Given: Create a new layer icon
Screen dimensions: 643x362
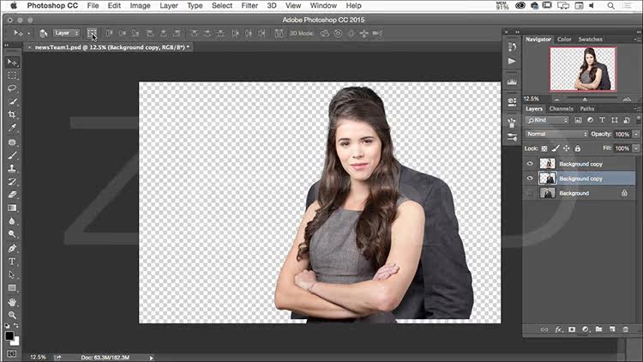Looking at the screenshot, I should pos(612,329).
